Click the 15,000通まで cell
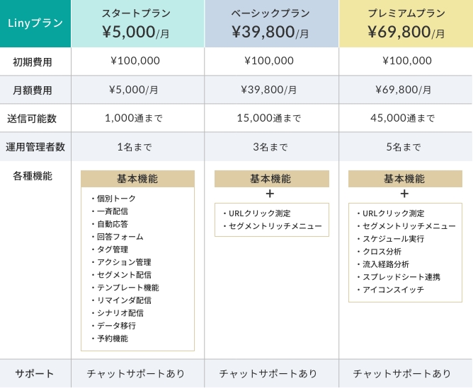Image resolution: width=473 pixels, height=388 pixels. (x=271, y=118)
